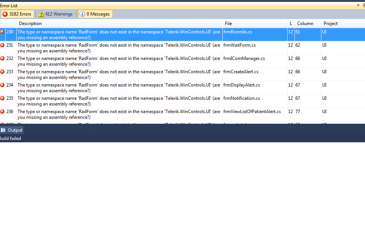Click file name frmRoomIn.cs
The width and height of the screenshot is (365, 233).
(238, 32)
